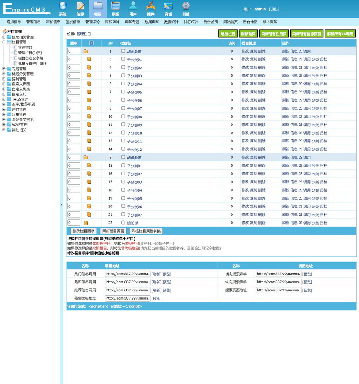Click the 终极栏目属性转换 button

[146, 231]
